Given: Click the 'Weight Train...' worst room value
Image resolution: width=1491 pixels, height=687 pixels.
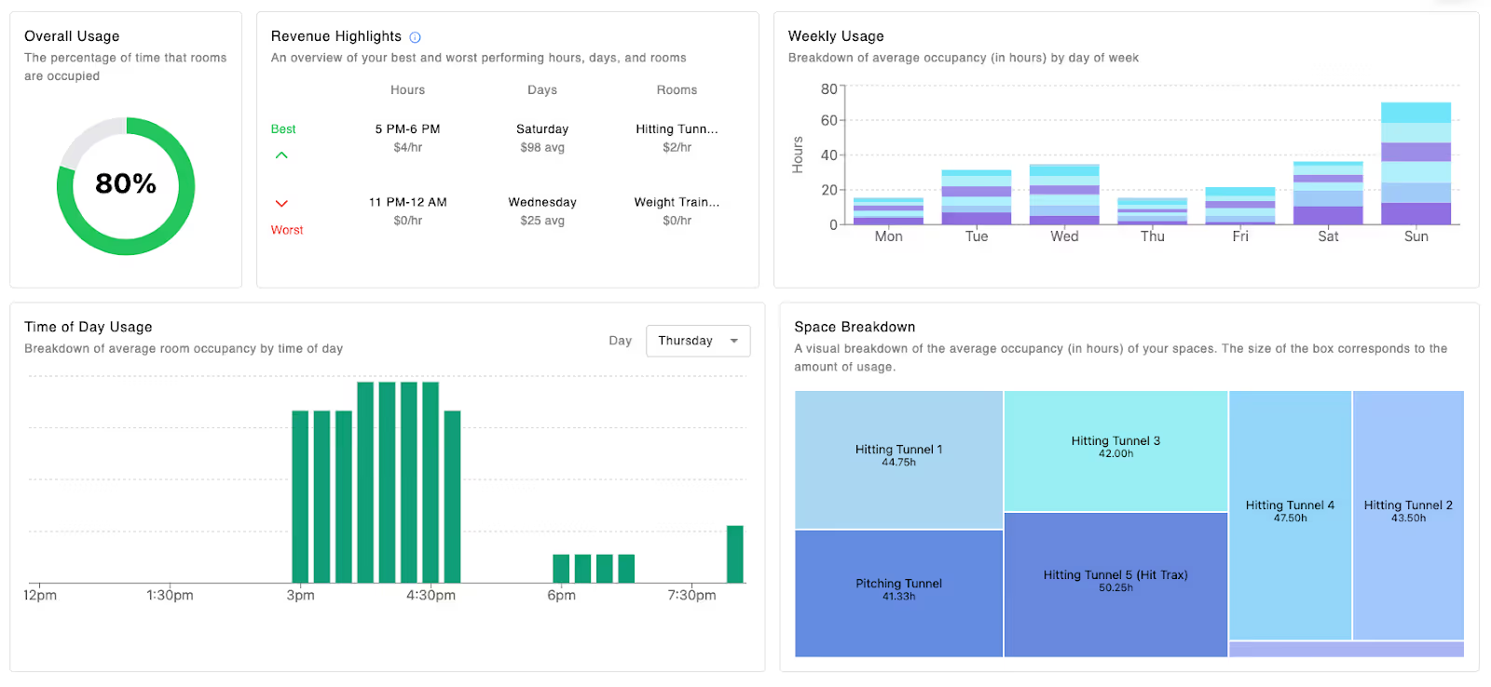Looking at the screenshot, I should point(677,202).
